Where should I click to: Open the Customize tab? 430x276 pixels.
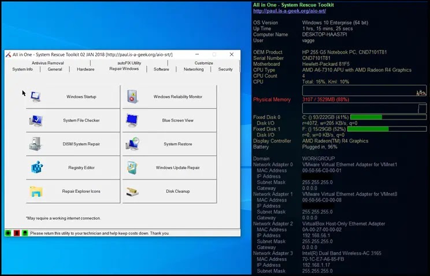(204, 63)
